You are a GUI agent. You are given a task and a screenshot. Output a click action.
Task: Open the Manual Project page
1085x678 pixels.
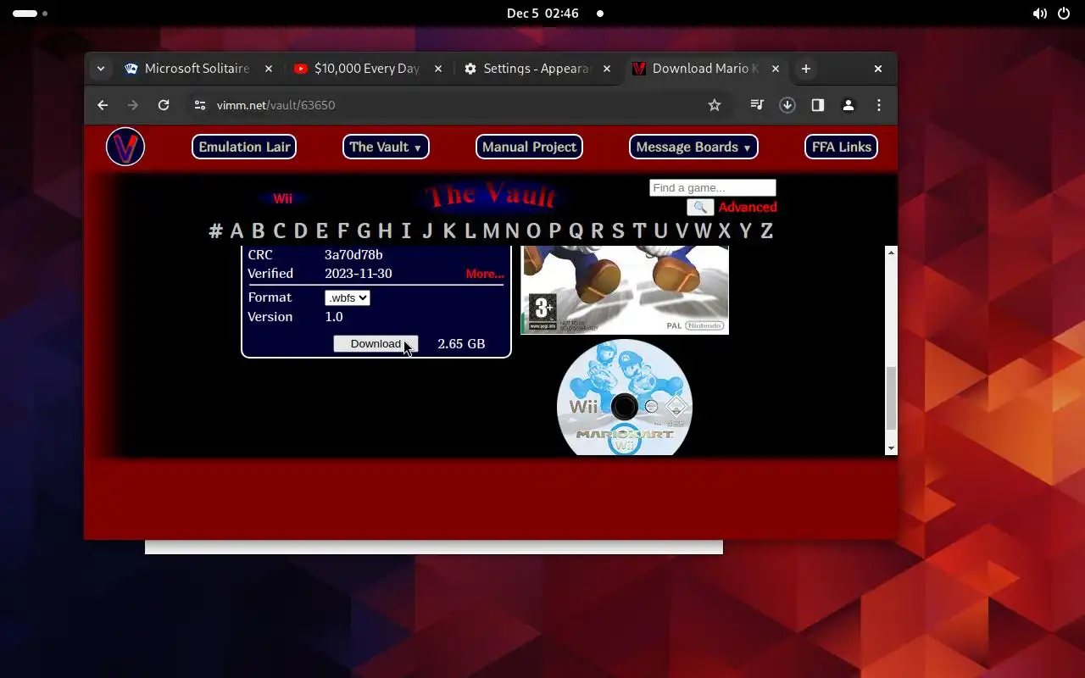click(x=529, y=147)
